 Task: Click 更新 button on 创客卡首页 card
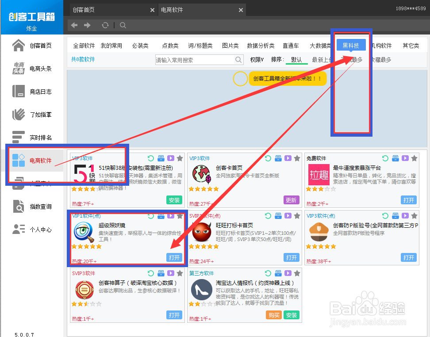pos(291,200)
